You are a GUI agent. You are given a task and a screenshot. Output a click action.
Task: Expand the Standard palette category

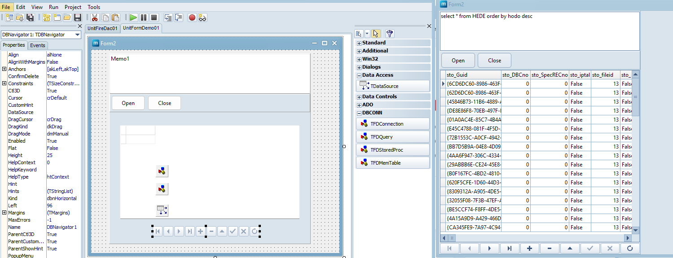point(359,43)
